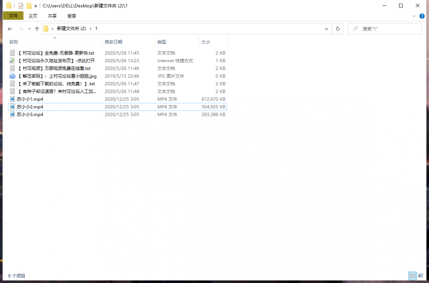
Task: Open the Customize Quick Access Toolbar dropdown
Action: pyautogui.click(x=36, y=6)
